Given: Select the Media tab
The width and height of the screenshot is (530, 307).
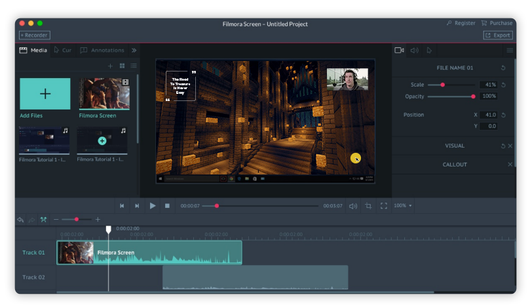Looking at the screenshot, I should tap(33, 50).
